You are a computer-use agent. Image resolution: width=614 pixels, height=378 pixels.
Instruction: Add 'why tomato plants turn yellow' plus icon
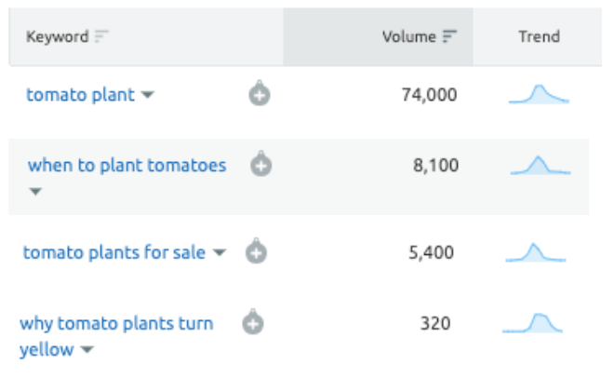point(253,322)
